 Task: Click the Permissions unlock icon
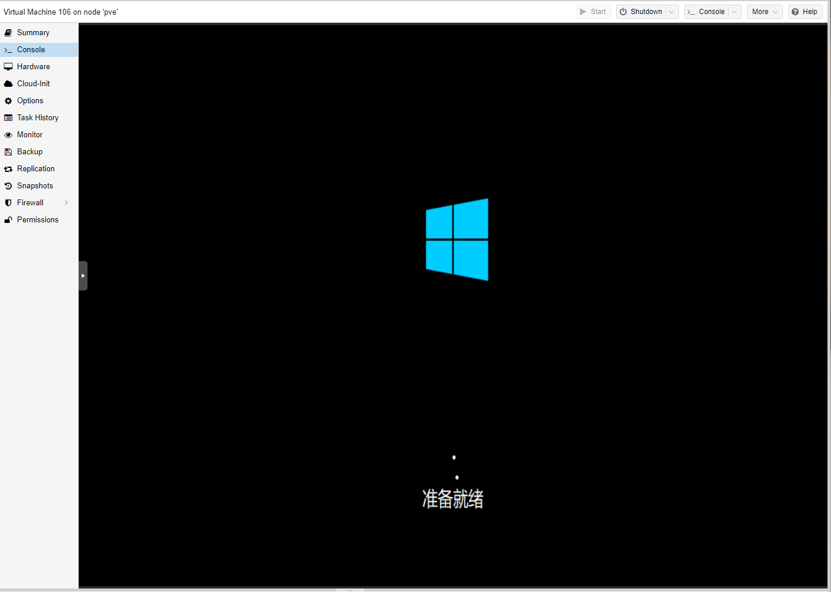point(8,220)
